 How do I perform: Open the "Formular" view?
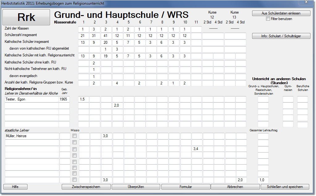point(186,187)
